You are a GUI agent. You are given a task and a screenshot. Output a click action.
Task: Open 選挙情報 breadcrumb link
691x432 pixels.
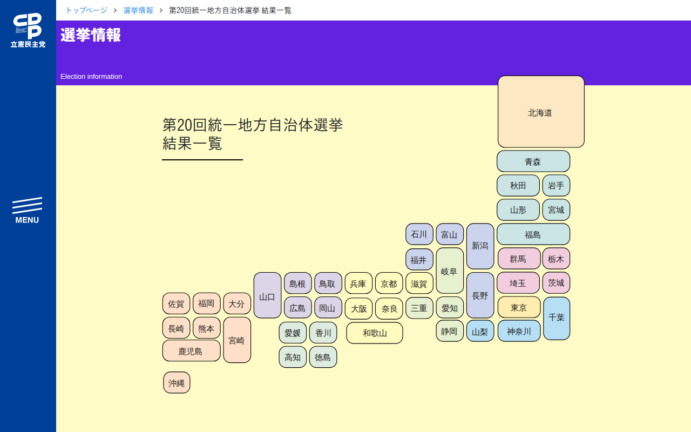point(138,10)
